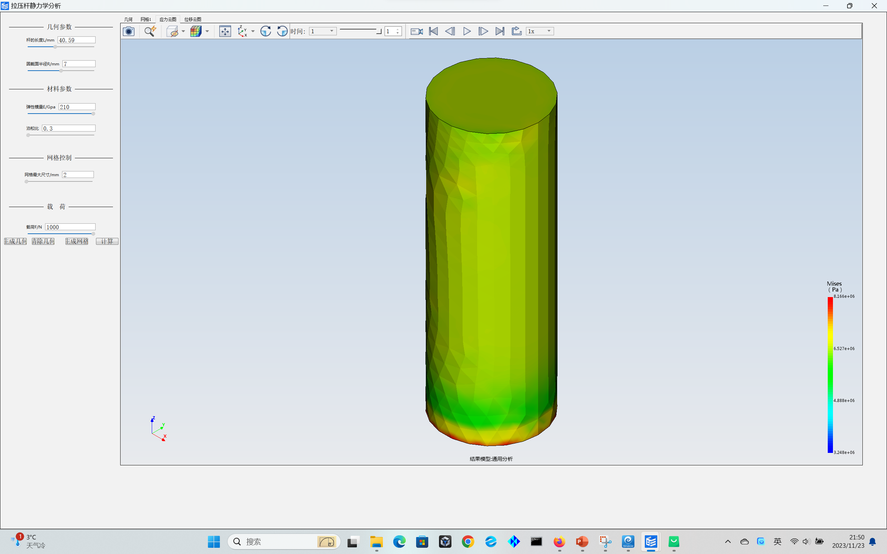Play the result animation
This screenshot has height=554, width=887.
467,31
